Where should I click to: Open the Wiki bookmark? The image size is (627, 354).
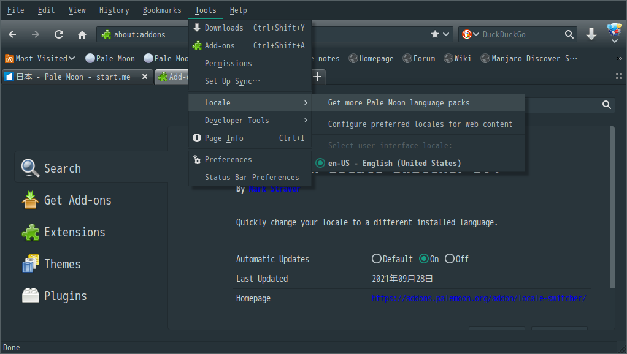[458, 58]
